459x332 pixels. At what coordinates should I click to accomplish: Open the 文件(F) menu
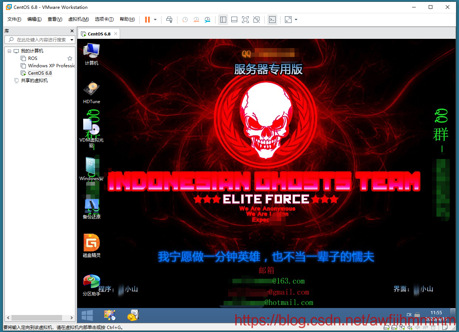pyautogui.click(x=14, y=19)
